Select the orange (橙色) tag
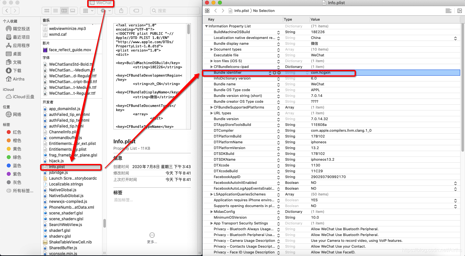The height and width of the screenshot is (256, 465). click(x=14, y=140)
